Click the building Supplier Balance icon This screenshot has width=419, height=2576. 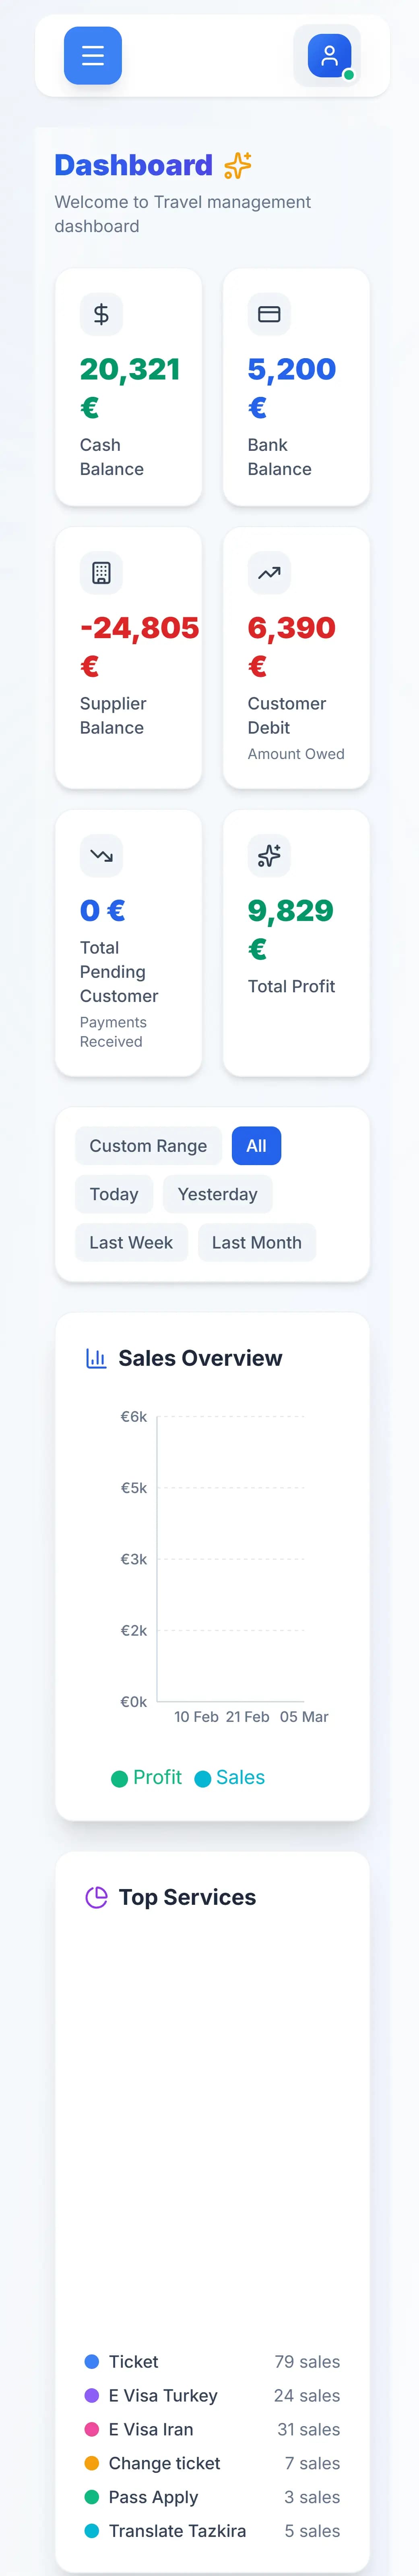pyautogui.click(x=101, y=573)
